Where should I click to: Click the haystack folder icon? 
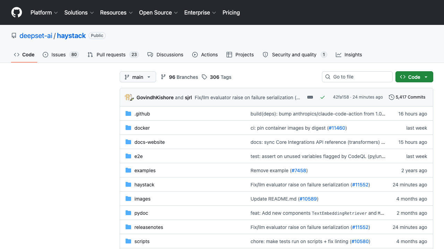[128, 185]
